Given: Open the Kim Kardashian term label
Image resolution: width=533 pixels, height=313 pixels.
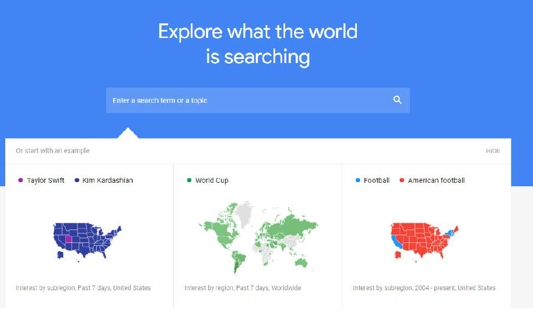Looking at the screenshot, I should 107,180.
